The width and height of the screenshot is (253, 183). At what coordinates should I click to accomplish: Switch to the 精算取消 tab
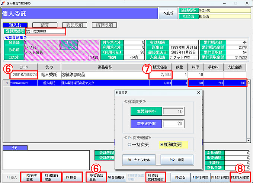[104, 25]
